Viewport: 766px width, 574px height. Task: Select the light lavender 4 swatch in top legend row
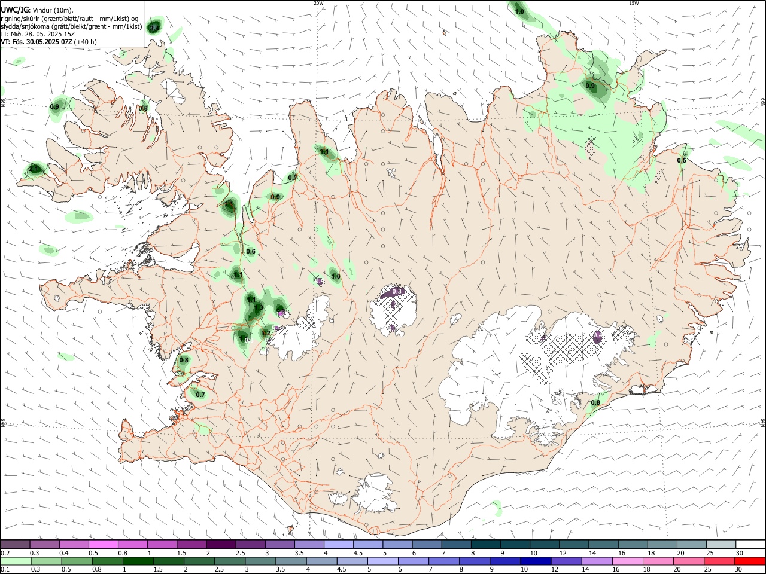pyautogui.click(x=338, y=544)
